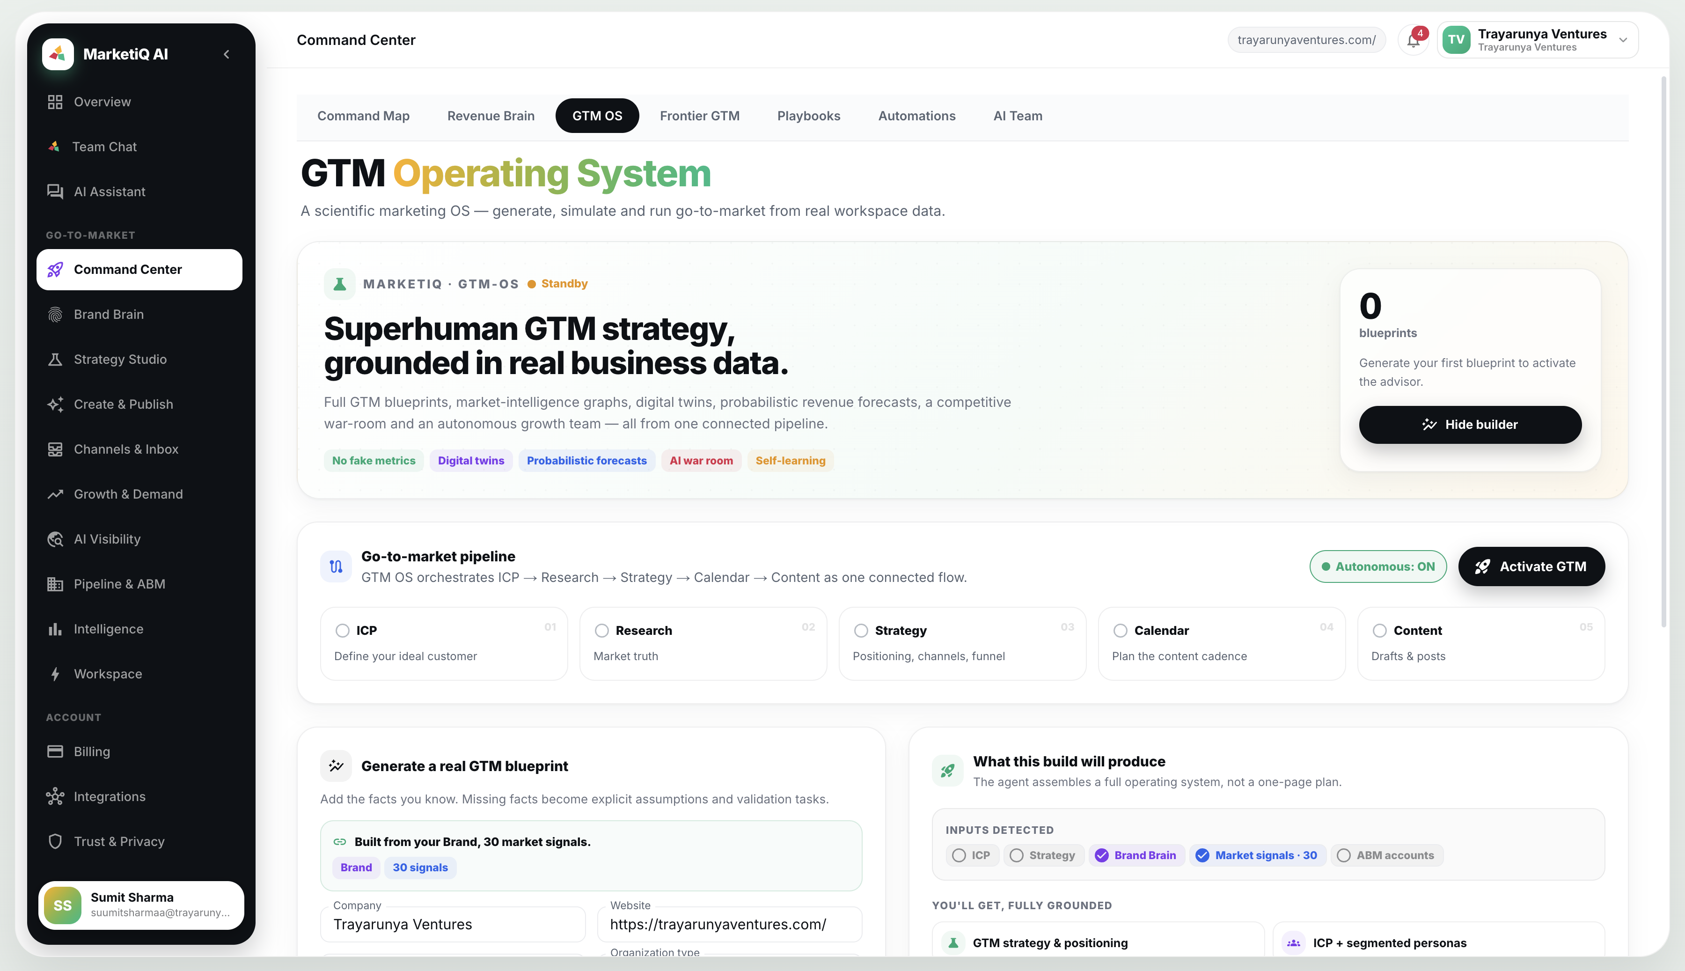Select the ICP pipeline step circle

[343, 631]
